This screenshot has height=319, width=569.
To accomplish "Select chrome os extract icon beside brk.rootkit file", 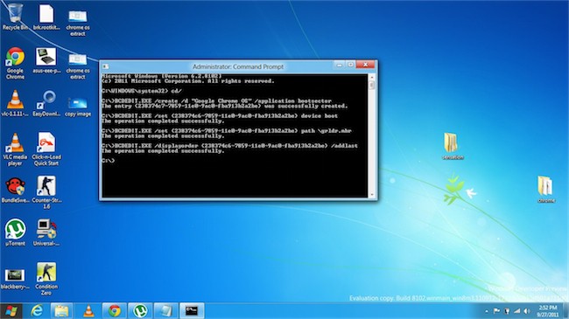I will (77, 23).
